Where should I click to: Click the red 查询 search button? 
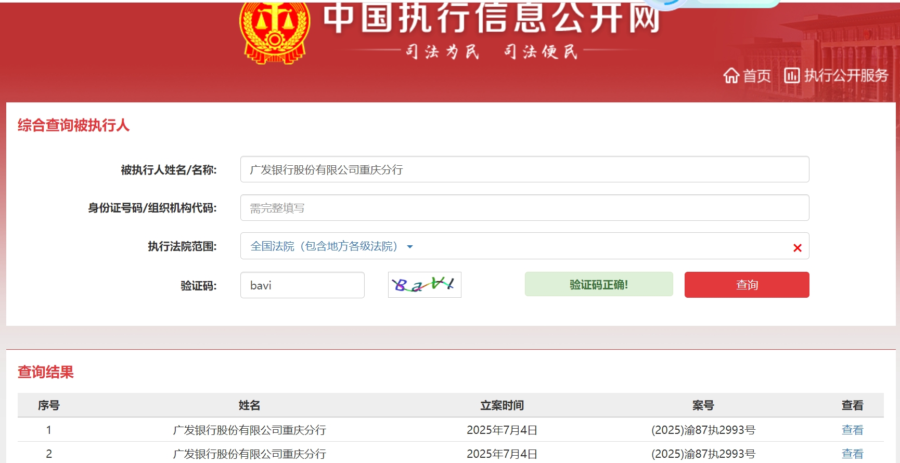(747, 285)
